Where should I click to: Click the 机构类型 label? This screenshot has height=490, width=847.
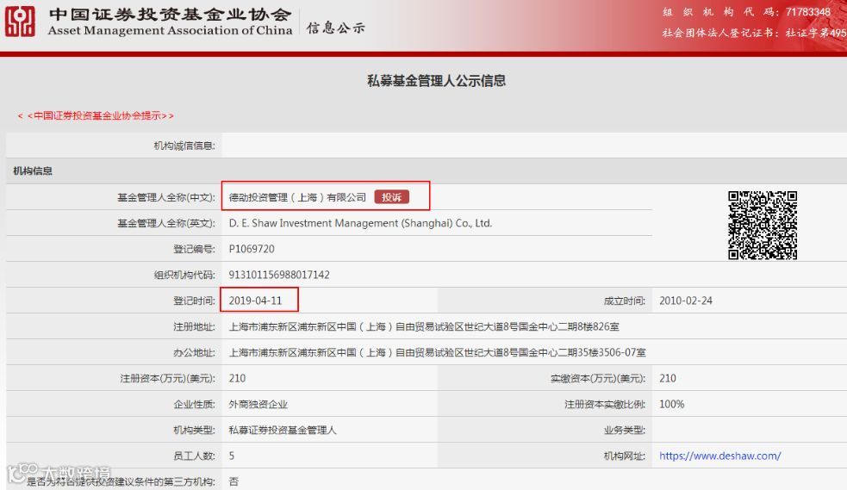tap(194, 430)
